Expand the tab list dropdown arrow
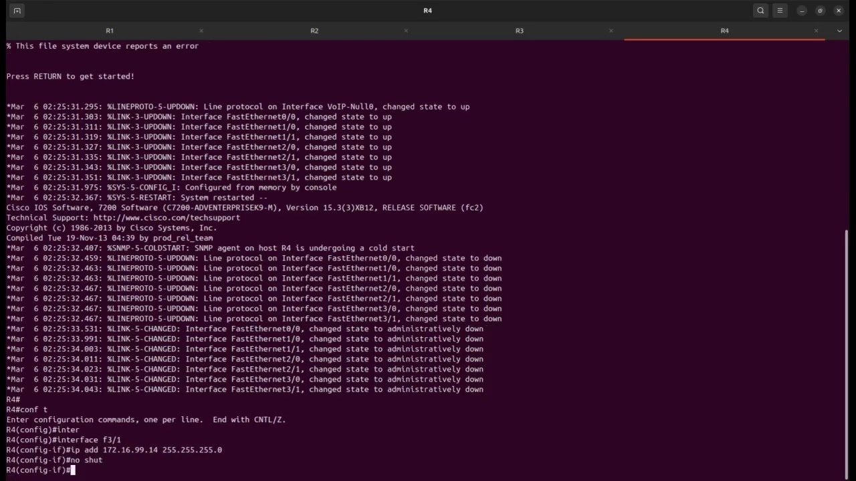The image size is (856, 481). pyautogui.click(x=839, y=31)
